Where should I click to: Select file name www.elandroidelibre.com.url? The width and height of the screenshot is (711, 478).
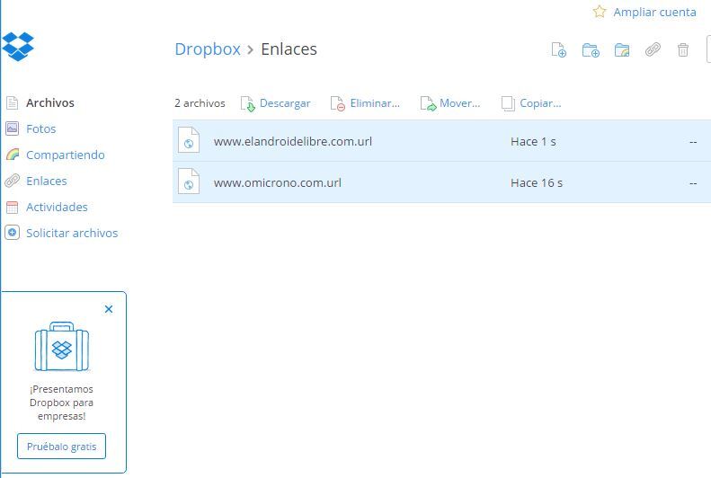292,141
